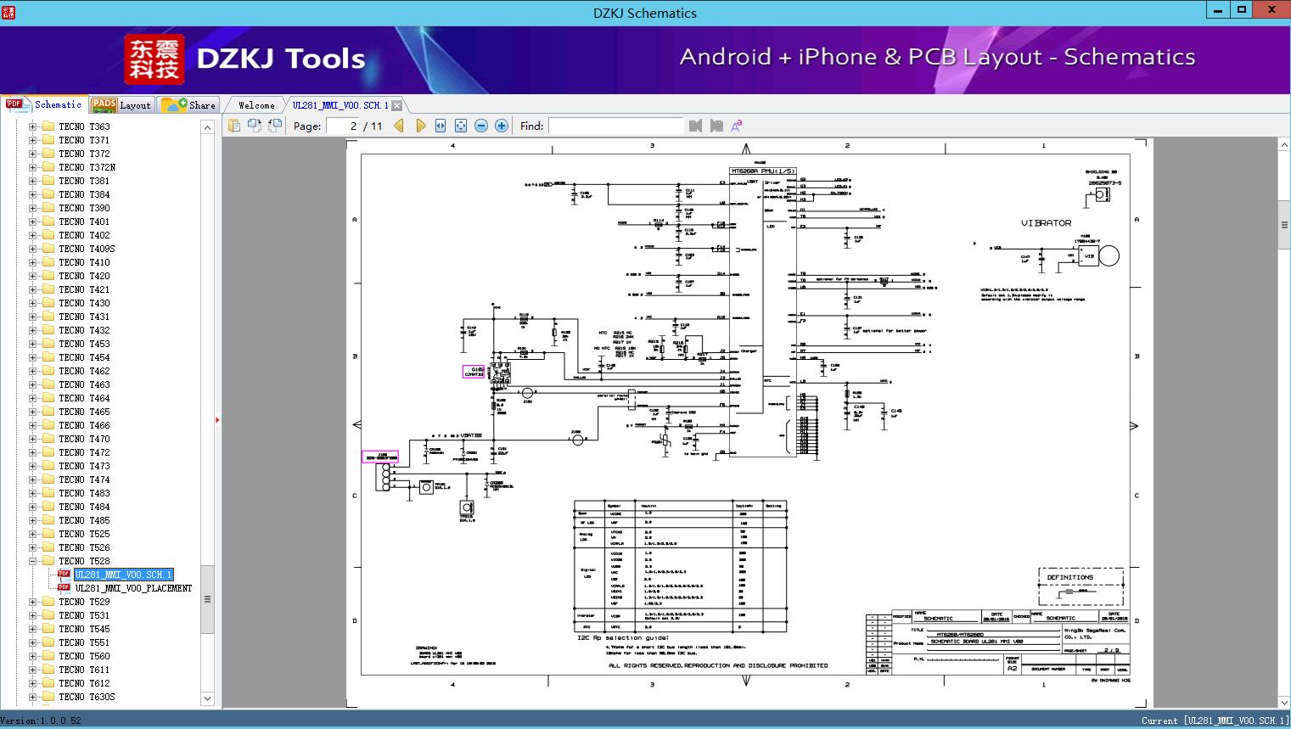Collapse the sidebar with the red splitter arrow
This screenshot has height=729, width=1291.
coord(217,419)
